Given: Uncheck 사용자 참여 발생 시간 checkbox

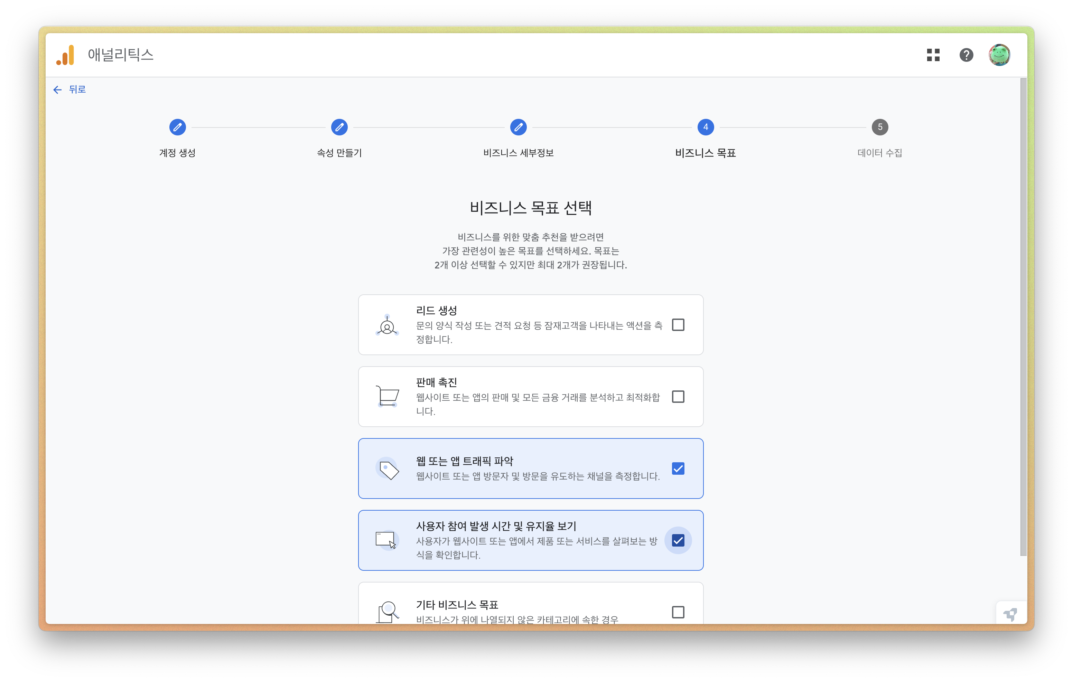Looking at the screenshot, I should [678, 540].
